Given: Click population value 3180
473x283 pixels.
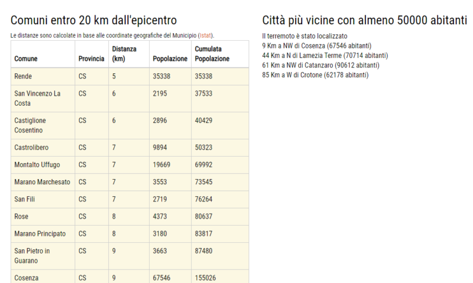Looking at the screenshot, I should coord(160,233).
